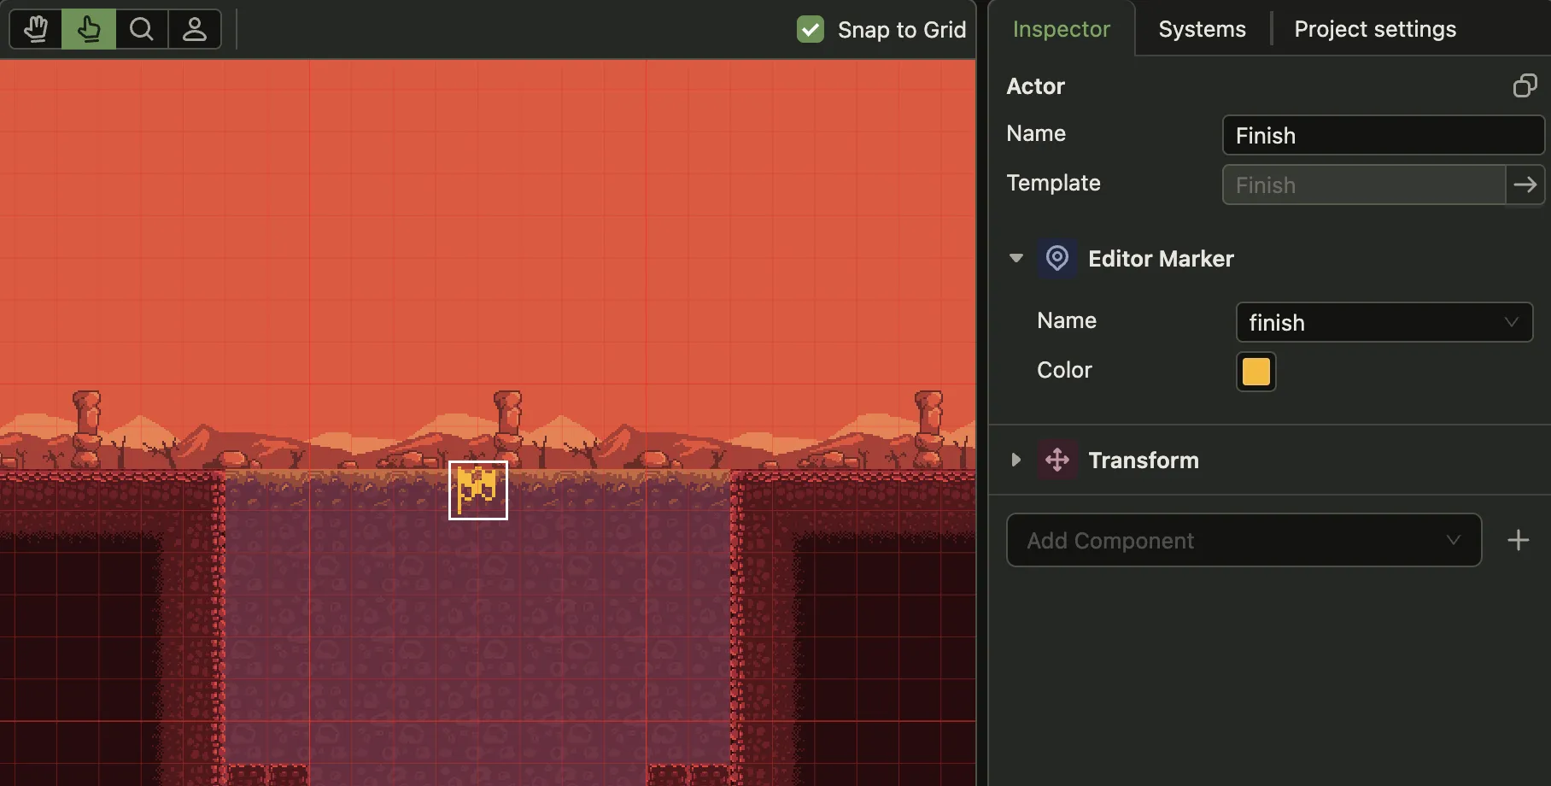Expand the Transform section

(x=1015, y=460)
